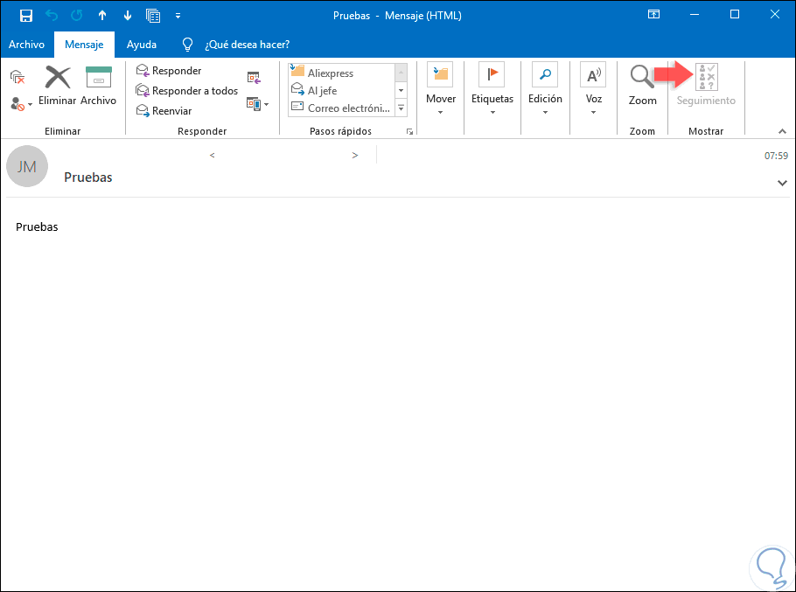Switch to the Ayuda tab
This screenshot has height=592, width=796.
[142, 44]
